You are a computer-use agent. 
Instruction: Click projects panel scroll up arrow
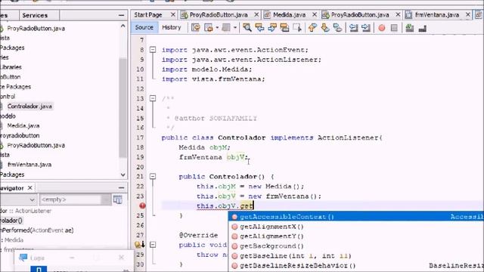123,26
